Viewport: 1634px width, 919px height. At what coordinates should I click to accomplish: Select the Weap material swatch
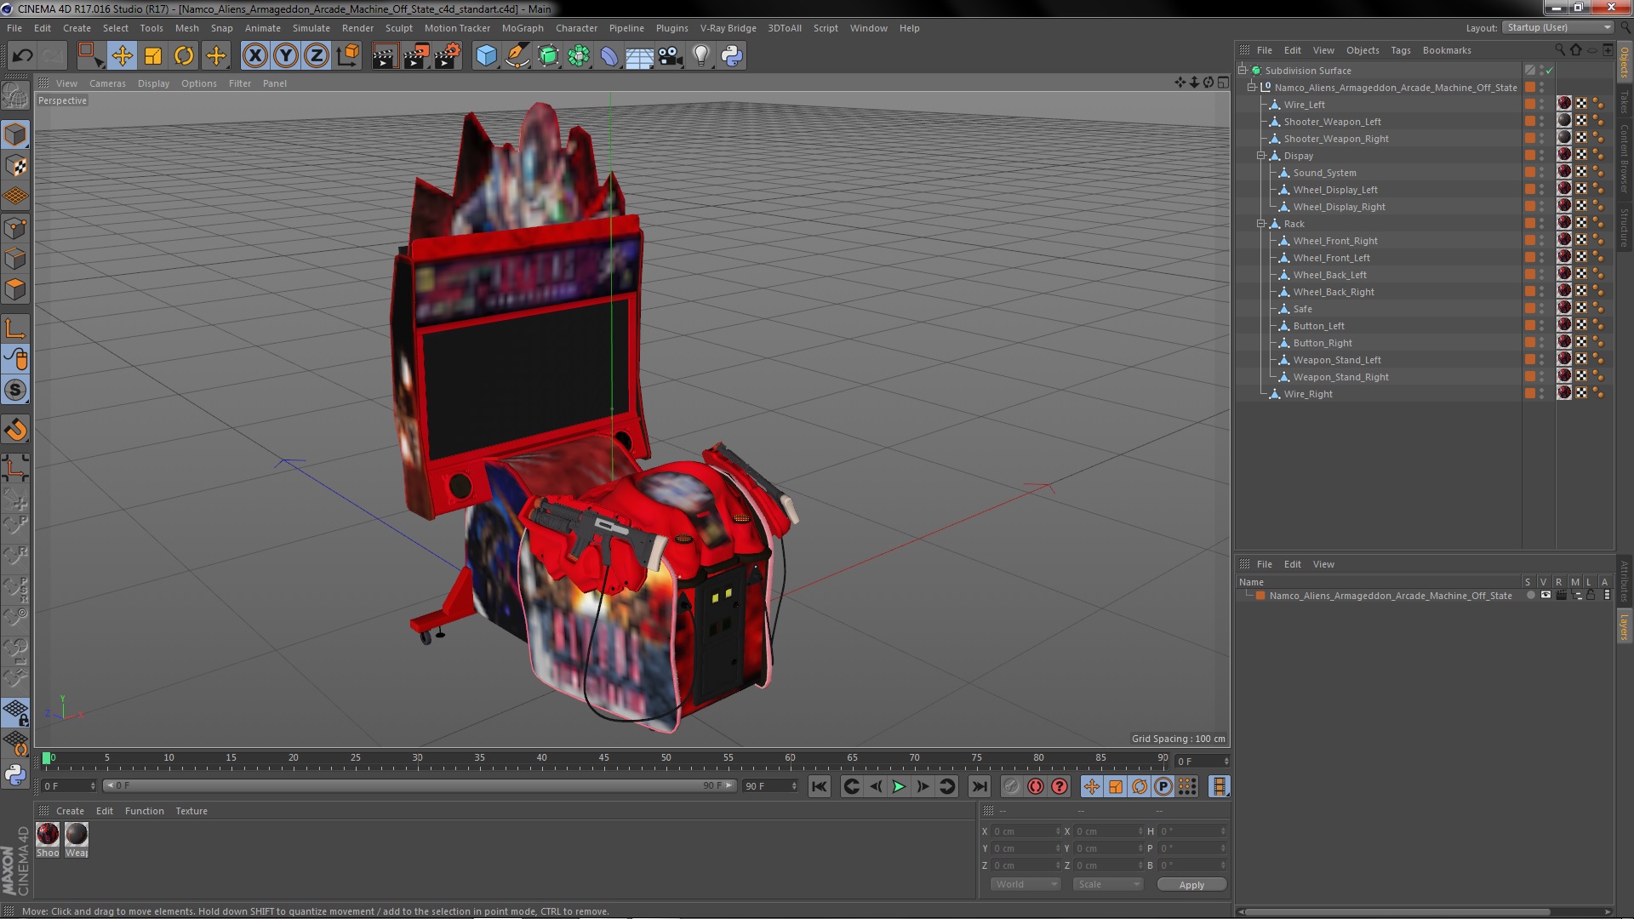tap(77, 834)
